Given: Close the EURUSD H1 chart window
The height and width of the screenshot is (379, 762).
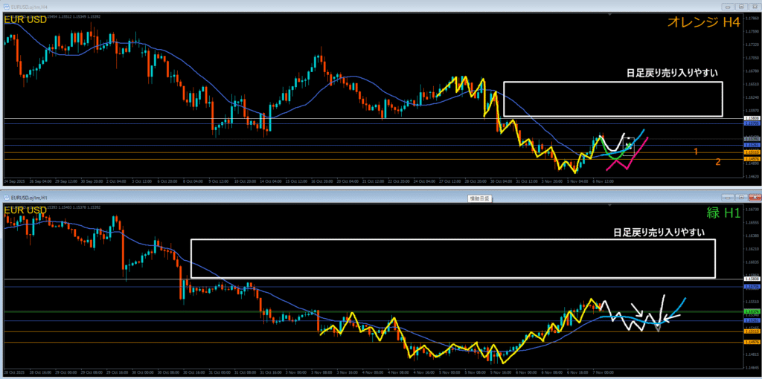Looking at the screenshot, I should (754, 198).
